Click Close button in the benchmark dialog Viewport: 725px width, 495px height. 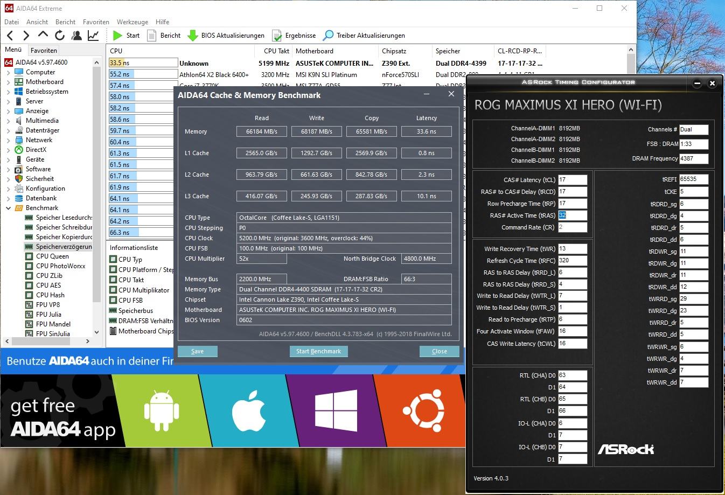click(440, 351)
